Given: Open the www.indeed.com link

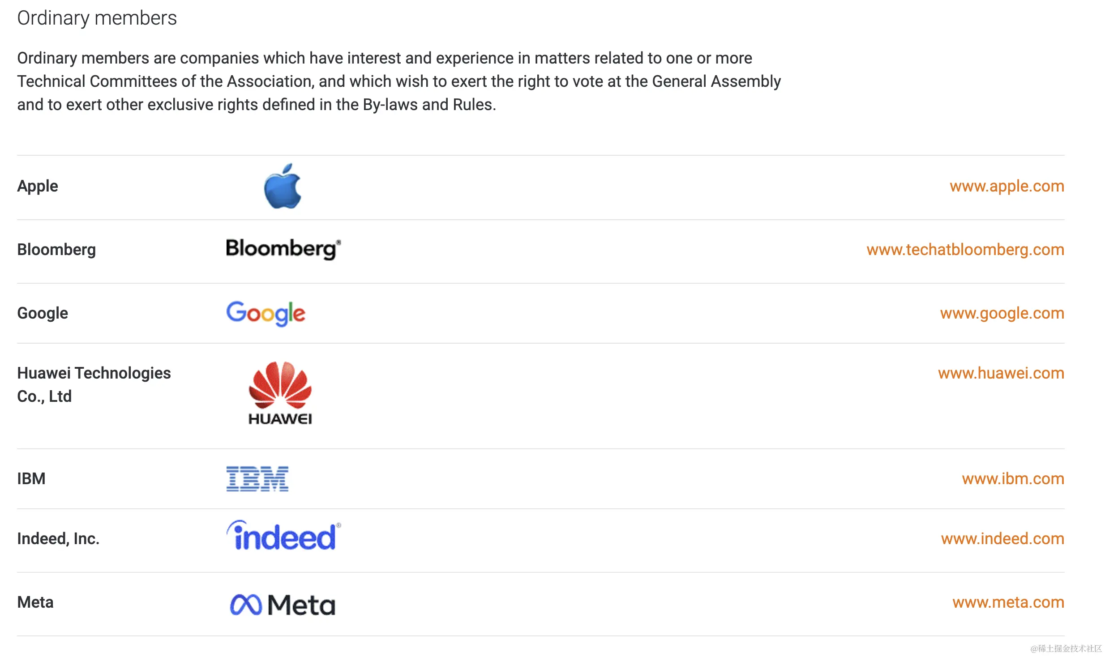Looking at the screenshot, I should (x=1002, y=539).
